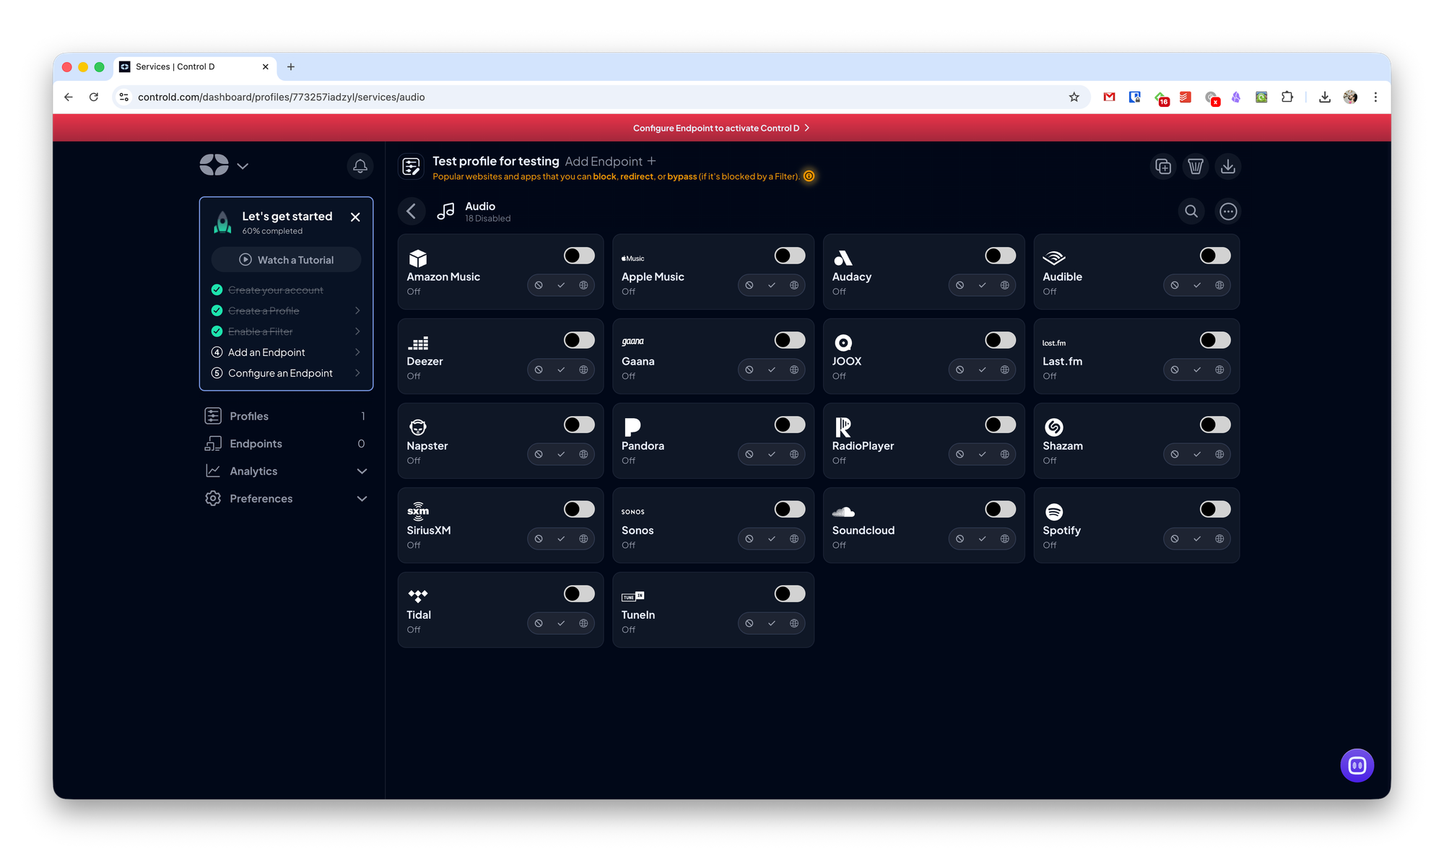The image size is (1444, 852).
Task: Turn on the Deezer toggle
Action: [x=579, y=340]
